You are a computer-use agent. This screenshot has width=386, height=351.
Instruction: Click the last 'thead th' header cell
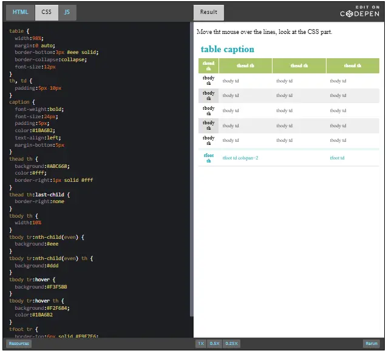353,66
